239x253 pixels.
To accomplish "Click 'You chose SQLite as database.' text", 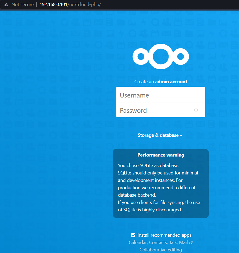I will point(149,166).
